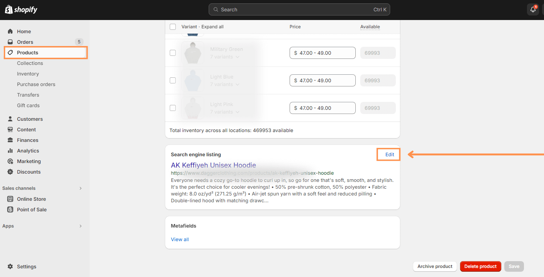Click the Point of Sale icon
The image size is (544, 277).
[x=10, y=209]
